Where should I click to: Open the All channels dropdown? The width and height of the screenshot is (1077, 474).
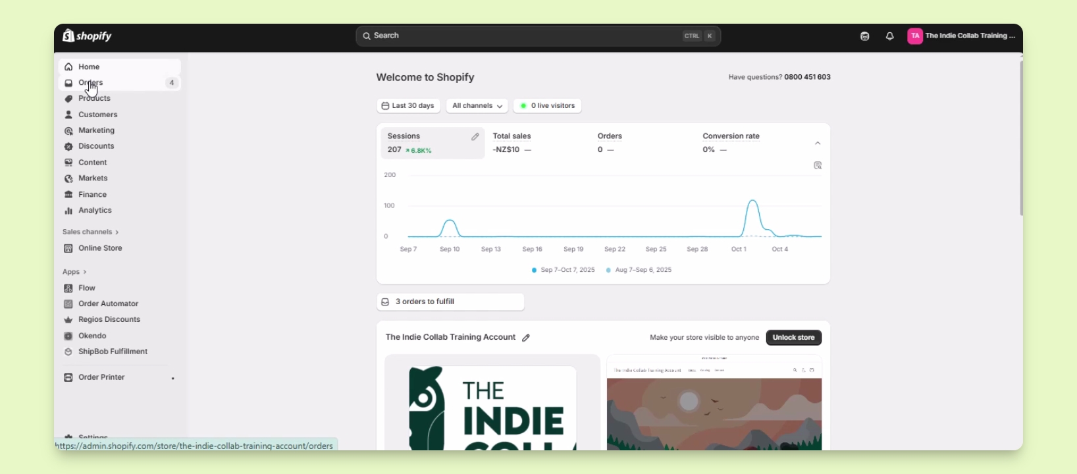click(x=477, y=106)
